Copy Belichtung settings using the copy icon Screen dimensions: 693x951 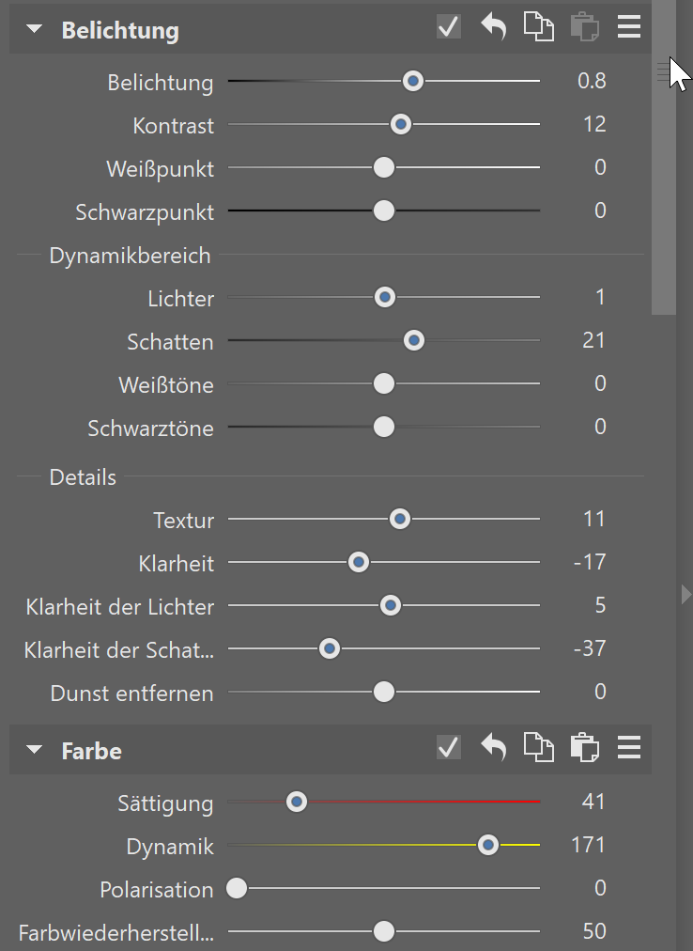tap(538, 28)
